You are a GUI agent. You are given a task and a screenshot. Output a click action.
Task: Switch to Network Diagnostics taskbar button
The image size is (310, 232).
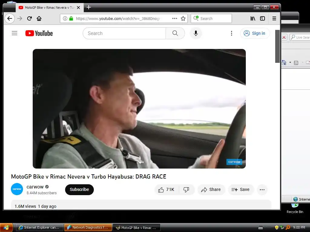tap(88, 227)
